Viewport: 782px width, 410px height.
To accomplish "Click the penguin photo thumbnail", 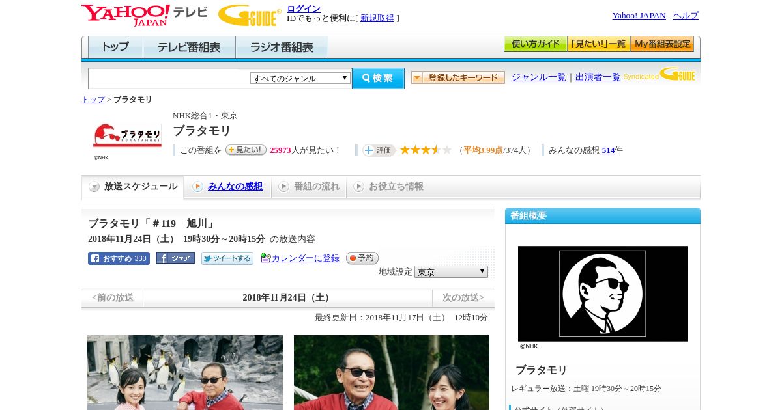I will tap(185, 372).
